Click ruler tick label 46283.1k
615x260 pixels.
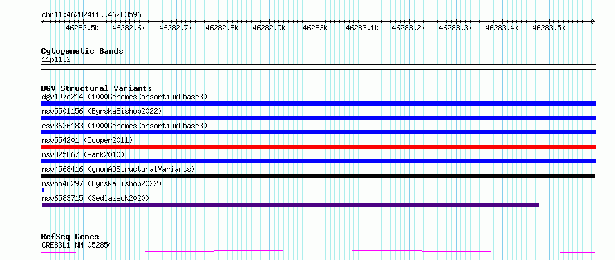coord(362,28)
